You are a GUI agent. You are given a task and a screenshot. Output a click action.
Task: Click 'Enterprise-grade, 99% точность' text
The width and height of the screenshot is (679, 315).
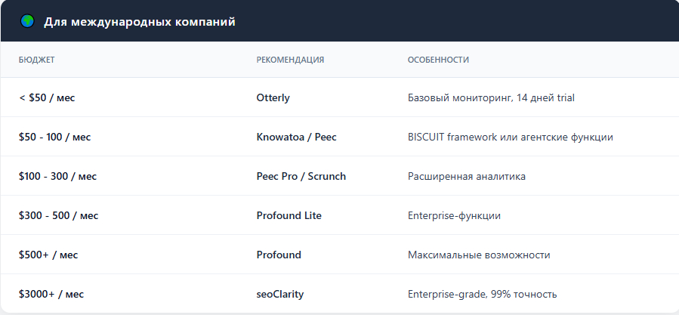click(x=482, y=294)
